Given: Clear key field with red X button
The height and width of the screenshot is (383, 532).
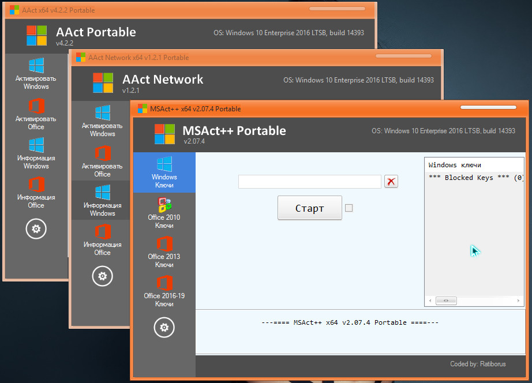Looking at the screenshot, I should click(x=391, y=182).
